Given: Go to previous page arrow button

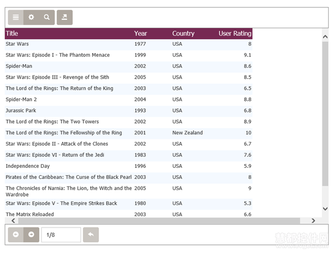Looking at the screenshot, I should [x=16, y=235].
